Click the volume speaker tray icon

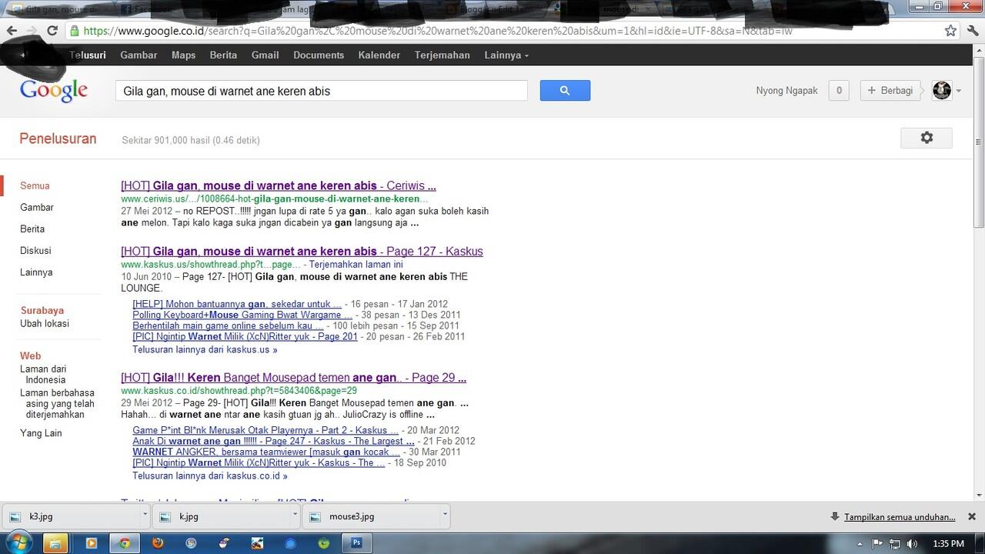tap(913, 544)
